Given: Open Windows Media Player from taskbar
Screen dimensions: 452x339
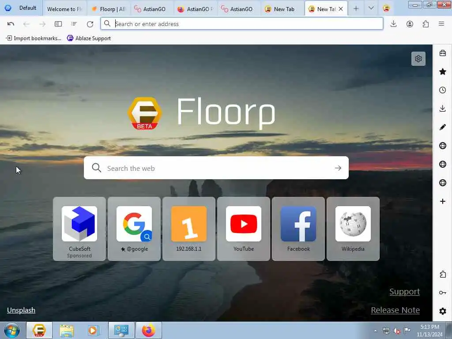Looking at the screenshot, I should (94, 331).
